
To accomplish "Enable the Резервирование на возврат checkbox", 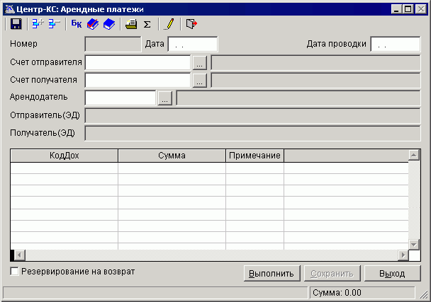I will [x=15, y=272].
